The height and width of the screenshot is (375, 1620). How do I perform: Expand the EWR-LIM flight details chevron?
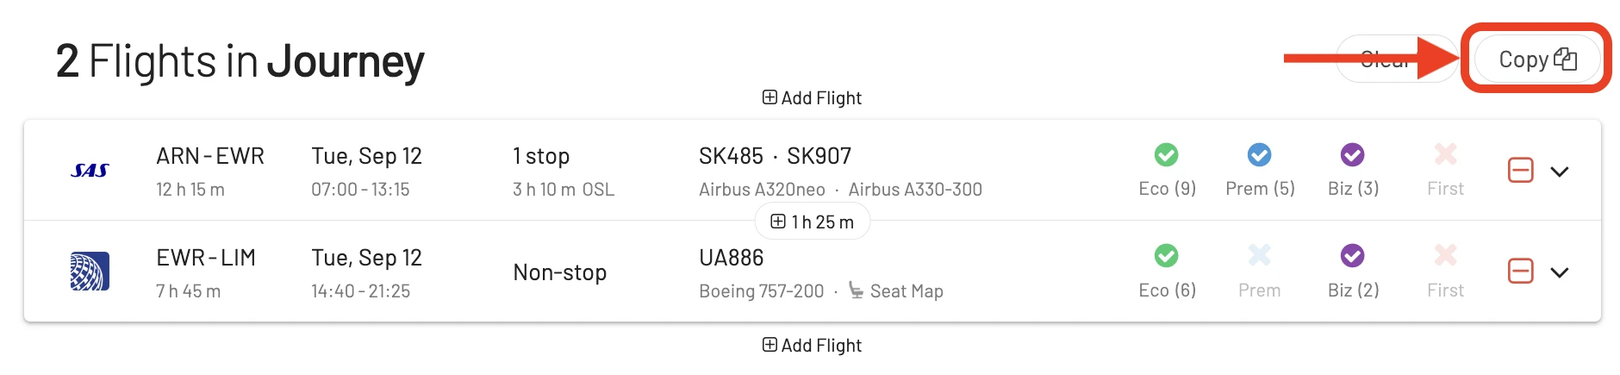click(1560, 272)
